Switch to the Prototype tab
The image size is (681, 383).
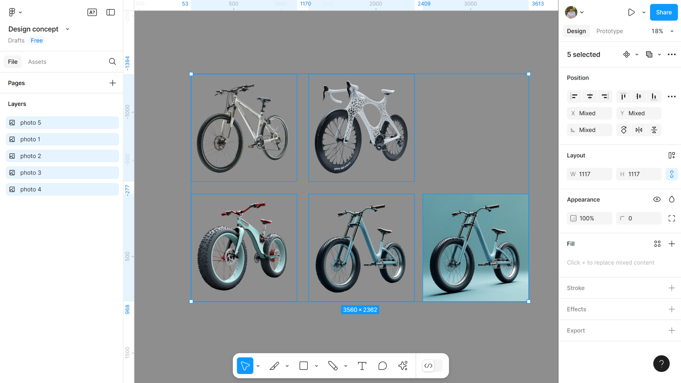coord(609,31)
